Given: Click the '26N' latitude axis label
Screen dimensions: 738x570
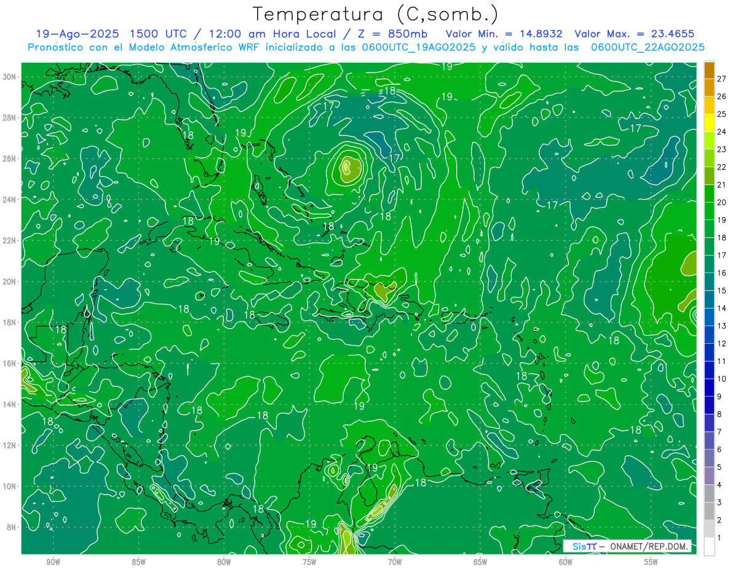Looking at the screenshot, I should [9, 159].
